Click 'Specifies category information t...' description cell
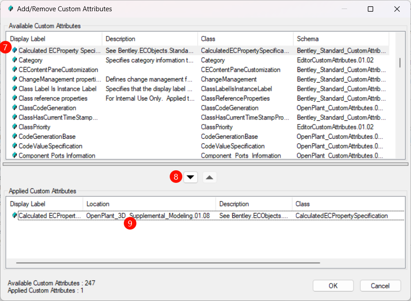Screen dimensions: 411x301 coord(149,60)
